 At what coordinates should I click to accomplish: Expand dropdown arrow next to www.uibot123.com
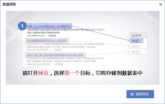[46, 36]
